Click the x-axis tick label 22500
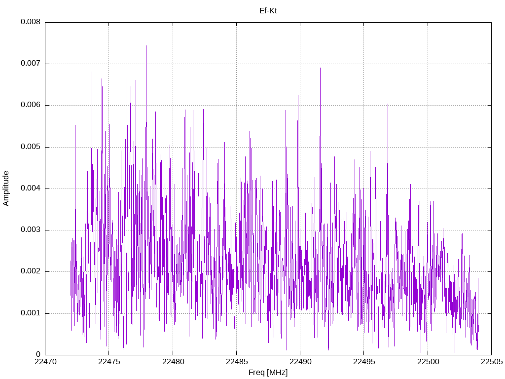This screenshot has width=505, height=379. point(428,362)
